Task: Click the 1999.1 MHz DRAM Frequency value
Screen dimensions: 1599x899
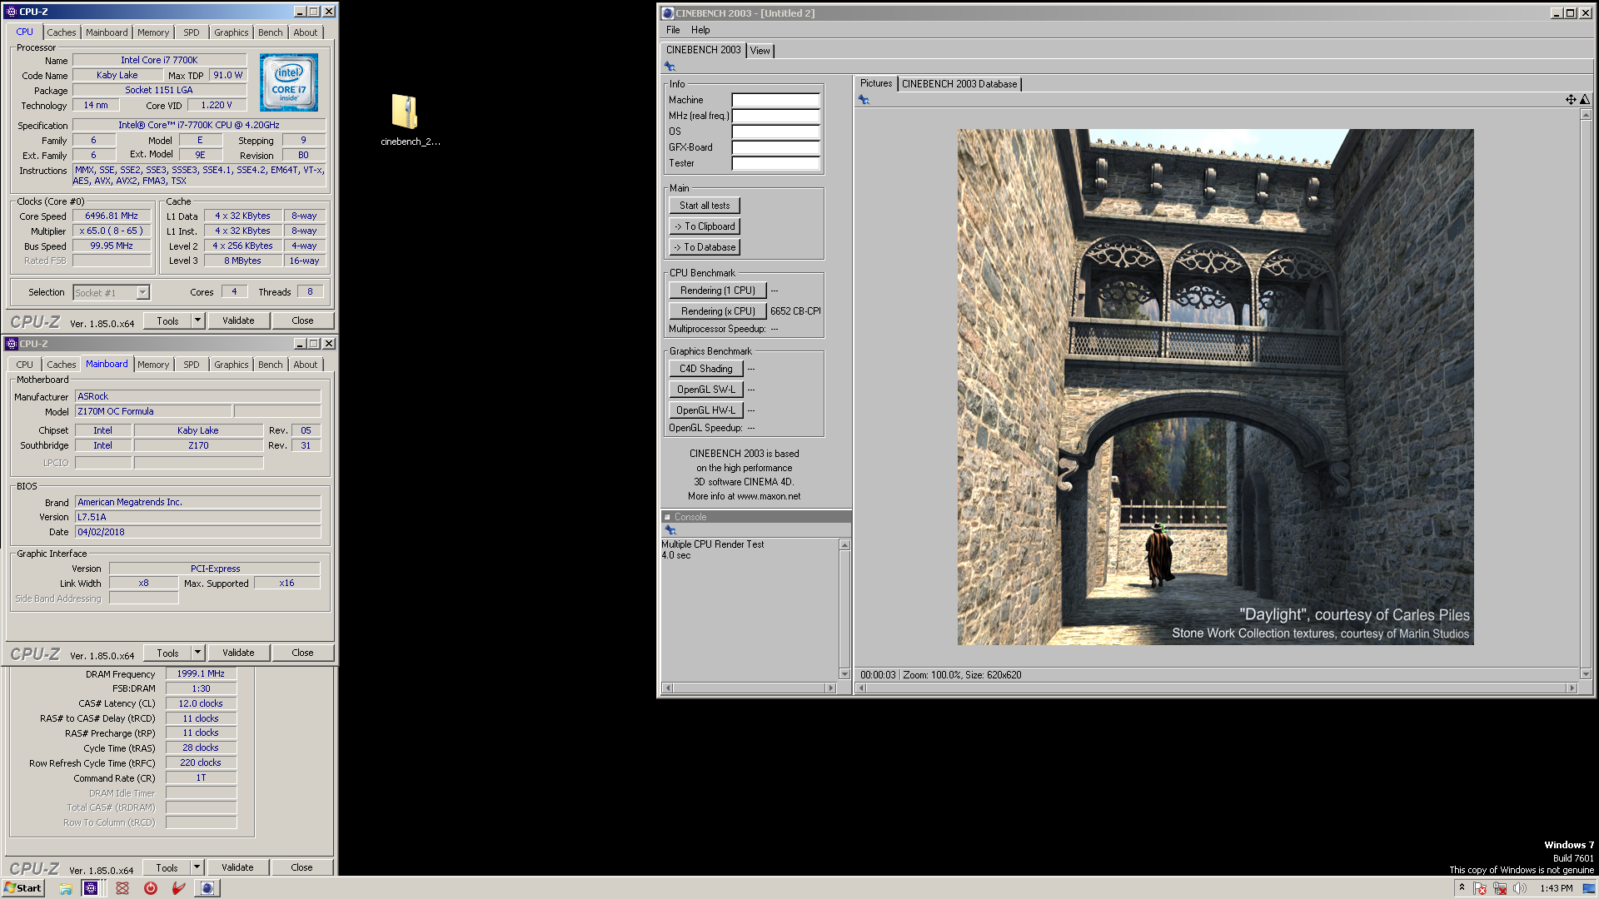Action: click(x=201, y=674)
